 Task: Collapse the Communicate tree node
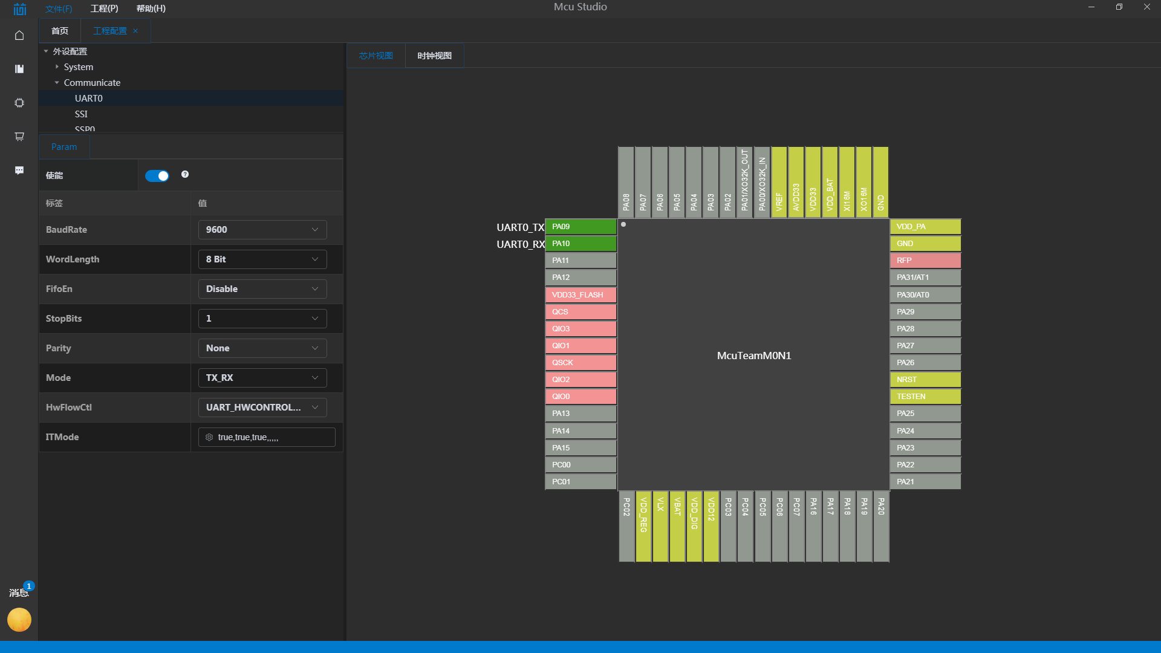[x=57, y=83]
